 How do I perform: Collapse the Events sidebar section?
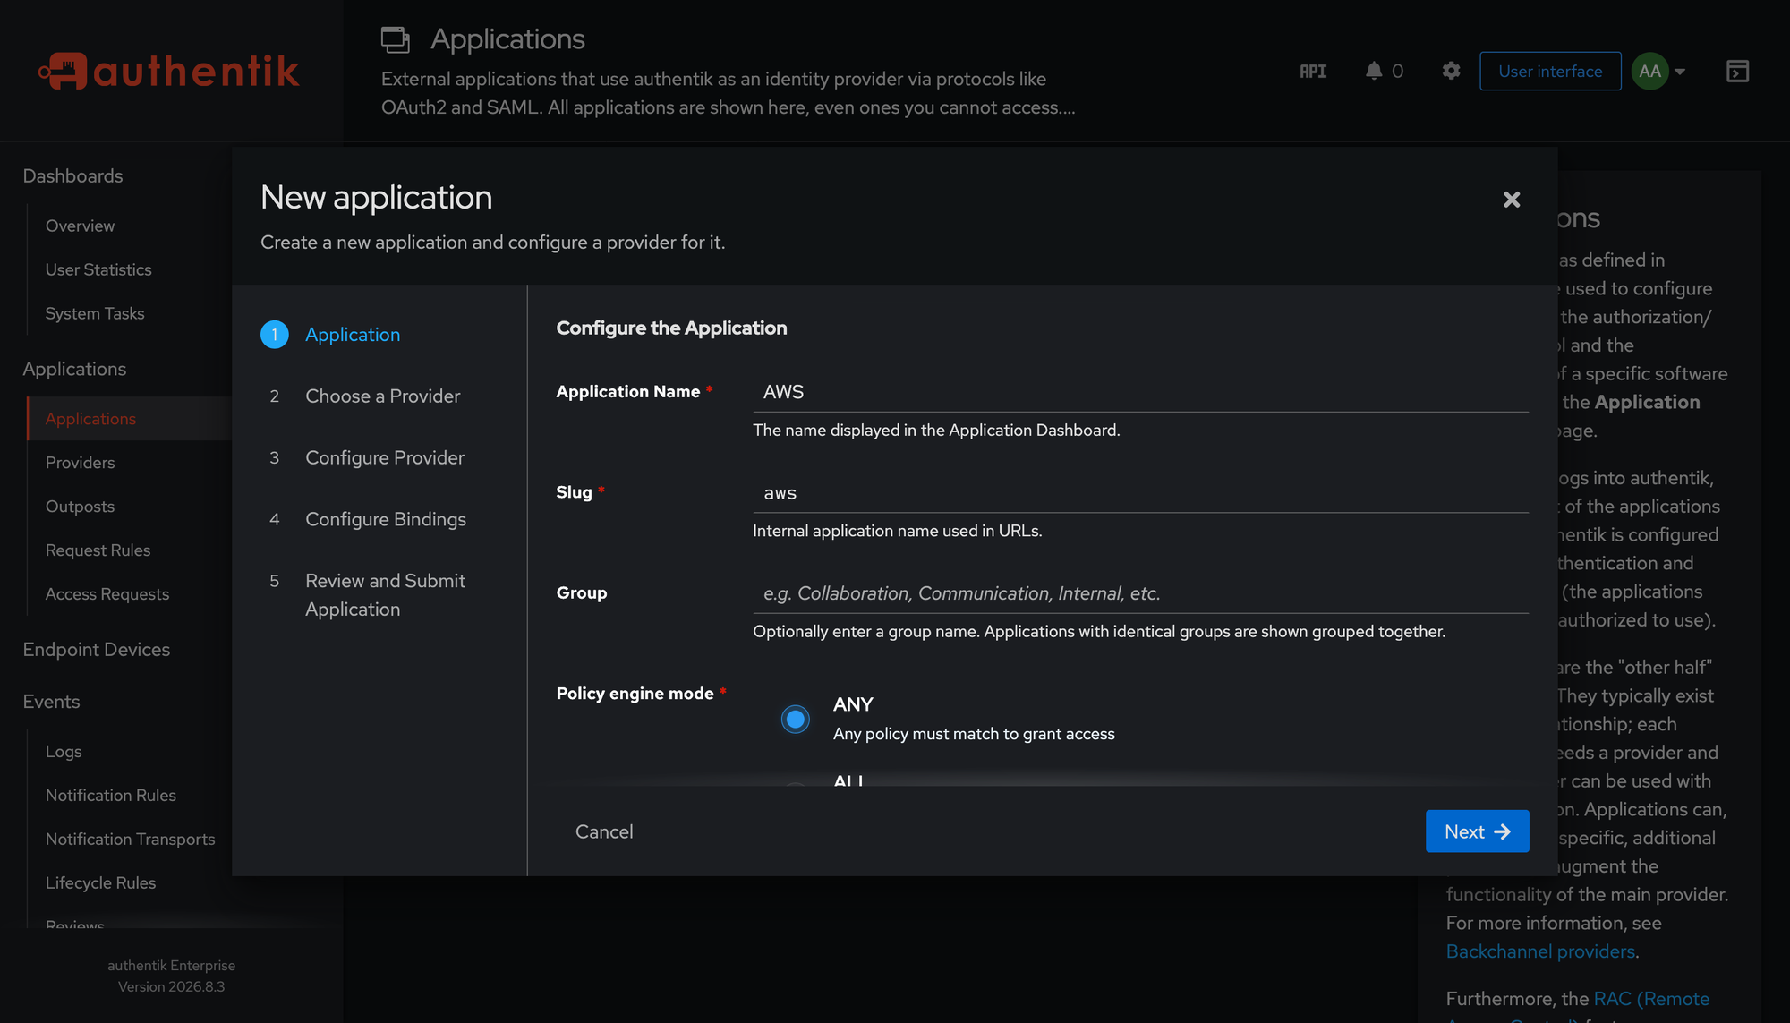pyautogui.click(x=51, y=702)
